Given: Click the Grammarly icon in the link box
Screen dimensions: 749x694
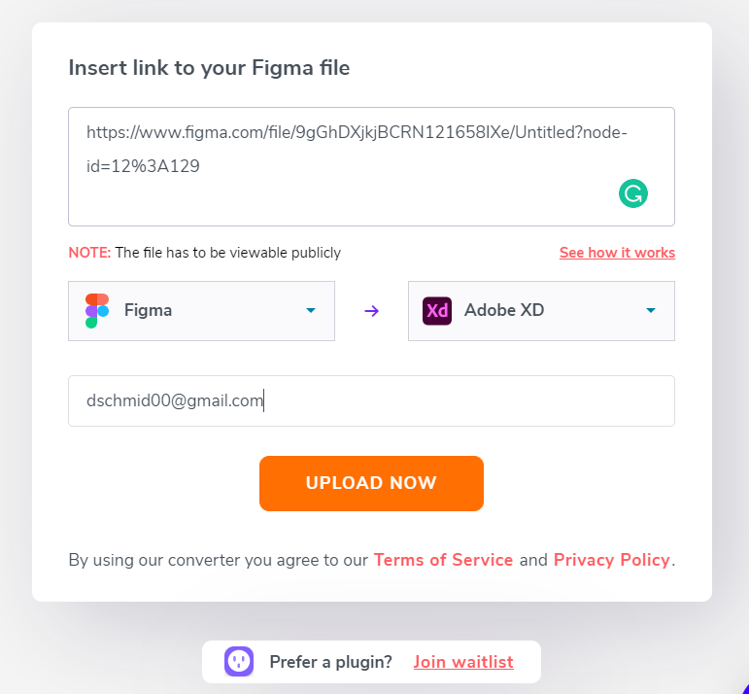Looking at the screenshot, I should 633,192.
